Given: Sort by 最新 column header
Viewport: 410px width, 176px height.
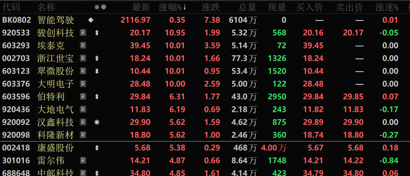Looking at the screenshot, I should coord(141,8).
